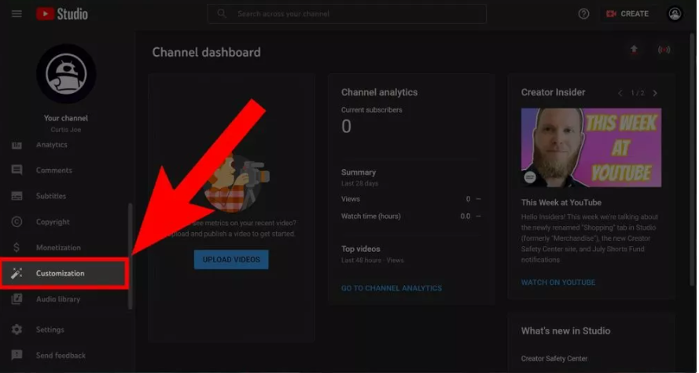Click the 'Channel dashboard' heading
Image resolution: width=699 pixels, height=373 pixels.
pos(207,52)
